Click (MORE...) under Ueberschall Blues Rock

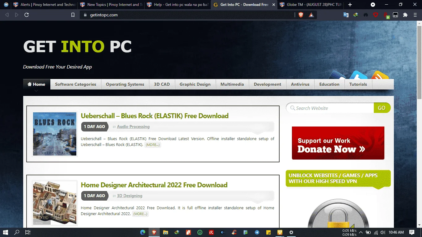(x=153, y=145)
